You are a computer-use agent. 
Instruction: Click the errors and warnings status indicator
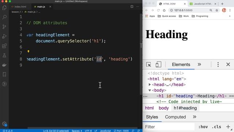tap(8, 131)
